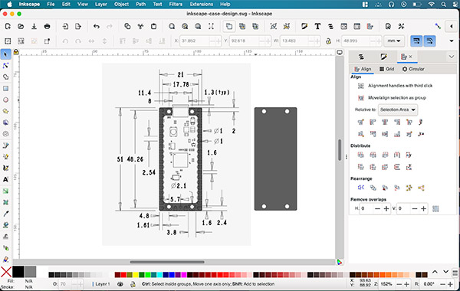Increase the zoom level plus button
Image resolution: width=460 pixels, height=291 pixels.
[x=406, y=284]
